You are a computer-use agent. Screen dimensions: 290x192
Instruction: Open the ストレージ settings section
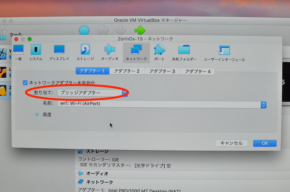[85, 53]
